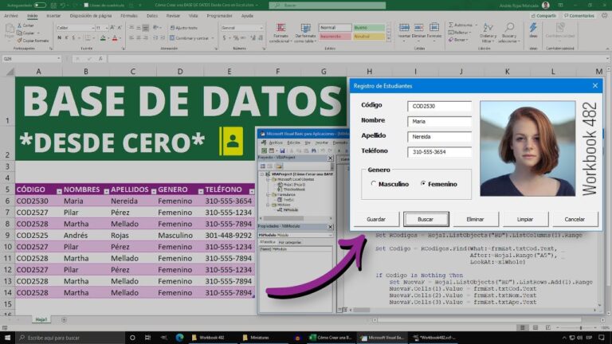The height and width of the screenshot is (344, 612).
Task: Click the increase font size icon
Action: click(112, 28)
